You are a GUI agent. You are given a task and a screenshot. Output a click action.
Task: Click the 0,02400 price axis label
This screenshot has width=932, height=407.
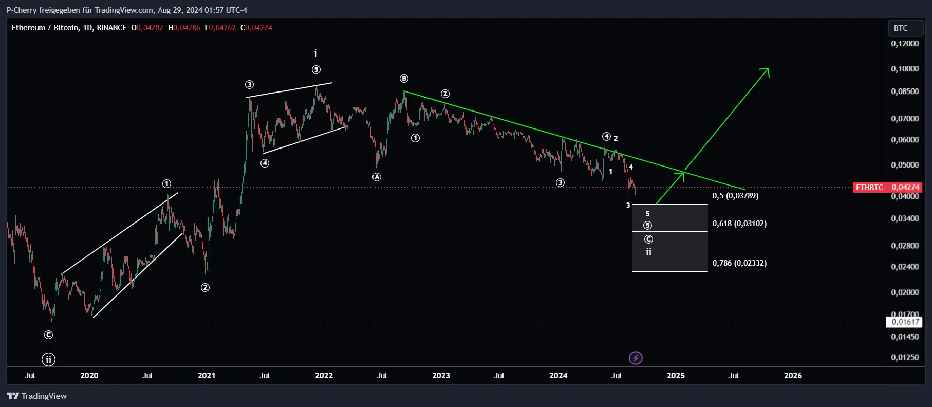(905, 267)
